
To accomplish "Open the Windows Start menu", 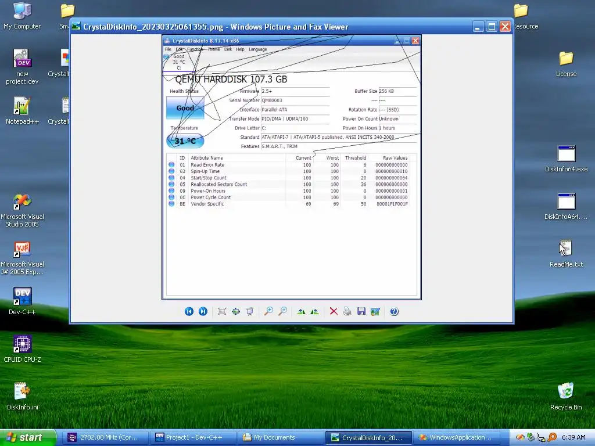I will coord(27,437).
